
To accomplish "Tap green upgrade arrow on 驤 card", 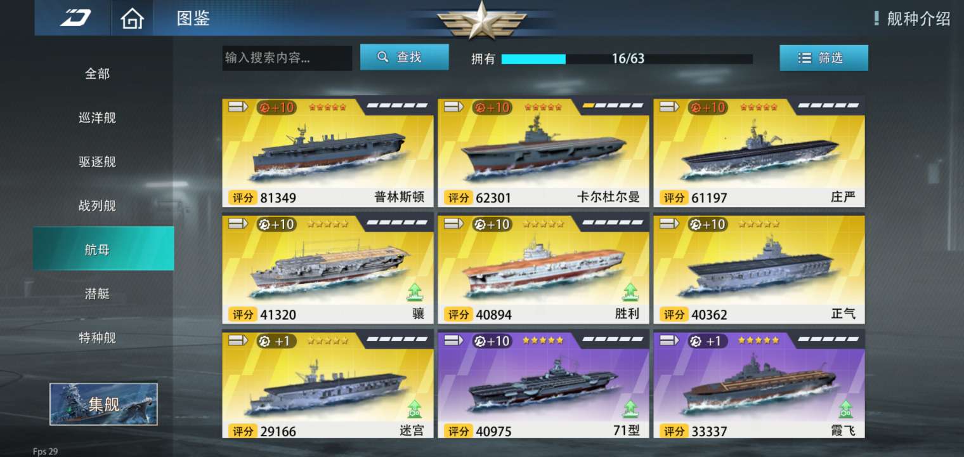I will (x=414, y=291).
